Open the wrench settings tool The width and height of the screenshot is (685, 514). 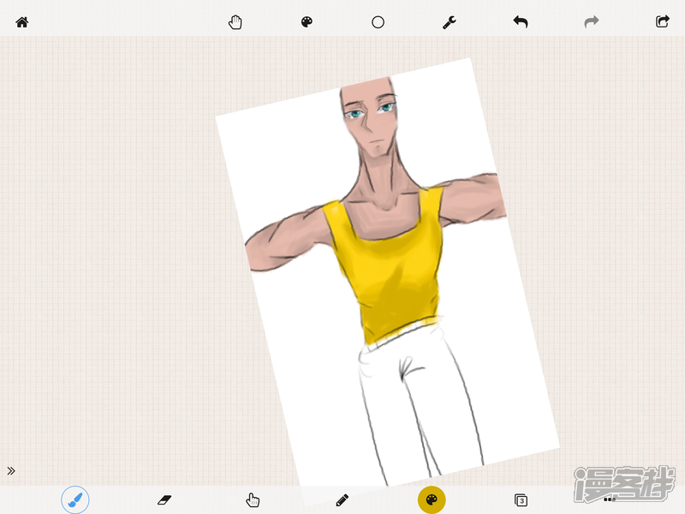[x=449, y=22]
